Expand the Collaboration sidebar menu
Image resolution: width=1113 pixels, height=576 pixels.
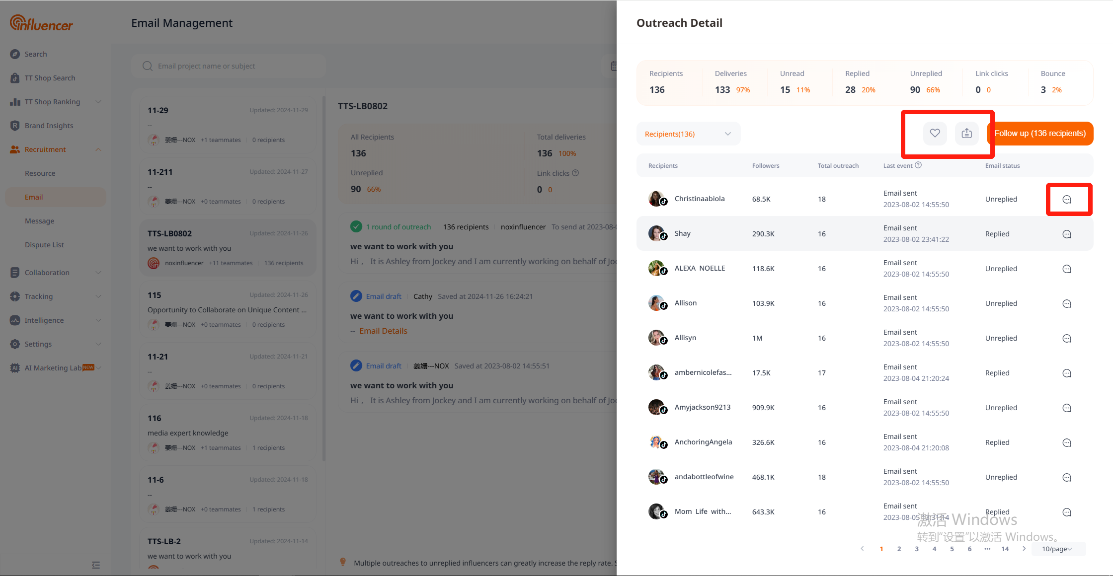[x=98, y=273]
